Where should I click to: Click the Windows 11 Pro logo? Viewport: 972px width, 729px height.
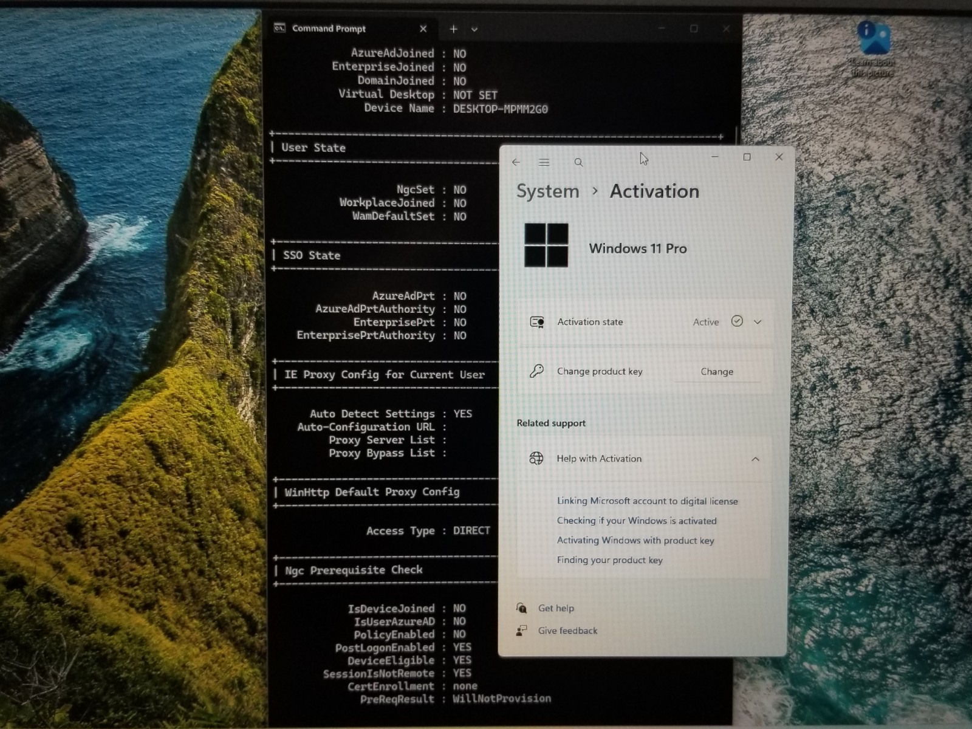pyautogui.click(x=546, y=245)
